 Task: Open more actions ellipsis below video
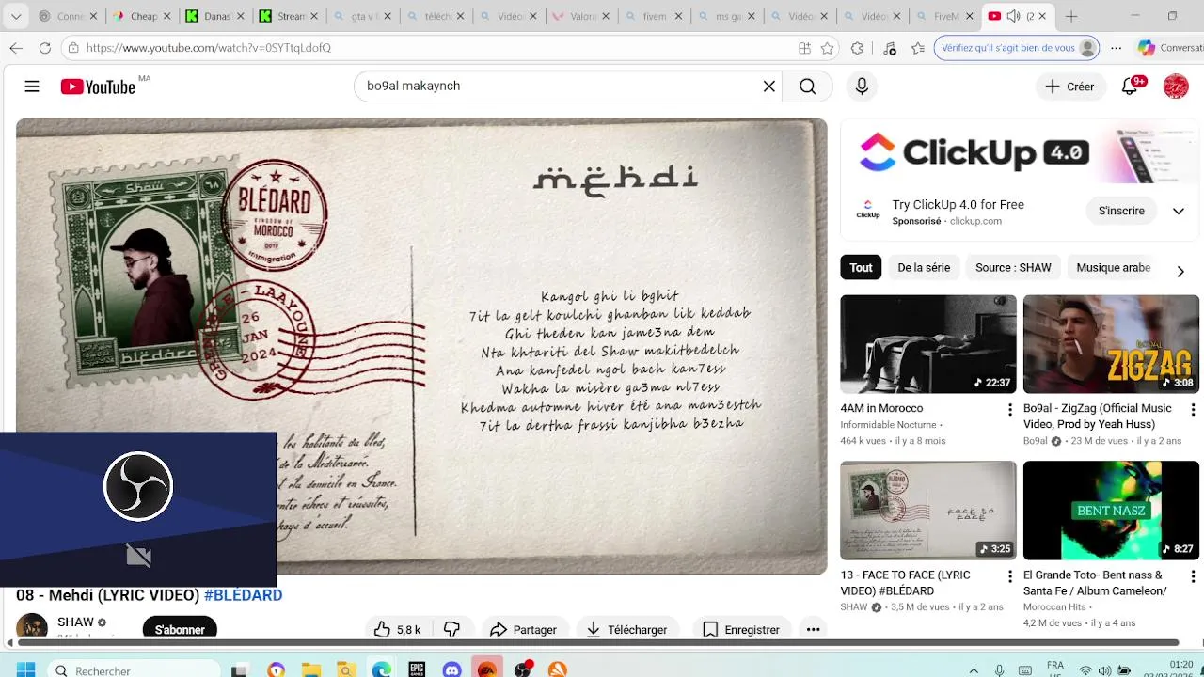click(814, 629)
